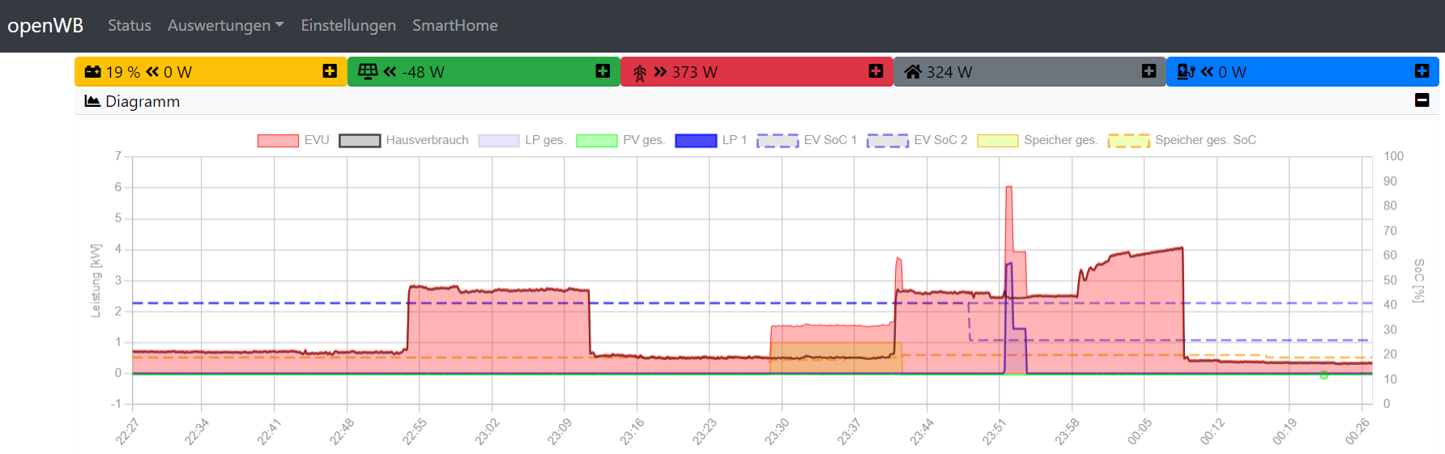
Task: Click the Diagramm chart area icon
Action: (92, 101)
